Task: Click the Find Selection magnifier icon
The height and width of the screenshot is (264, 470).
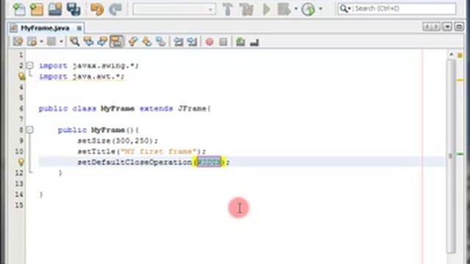Action: tap(75, 41)
